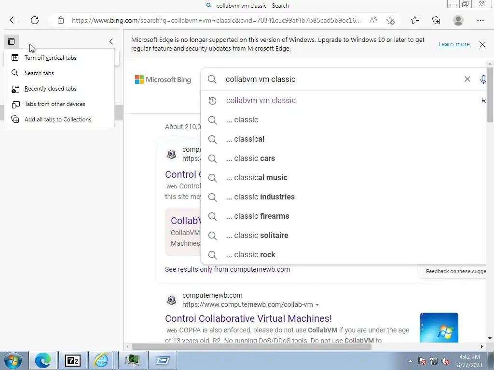Pick the '... classical music' suggestion
The height and width of the screenshot is (370, 494).
point(343,177)
